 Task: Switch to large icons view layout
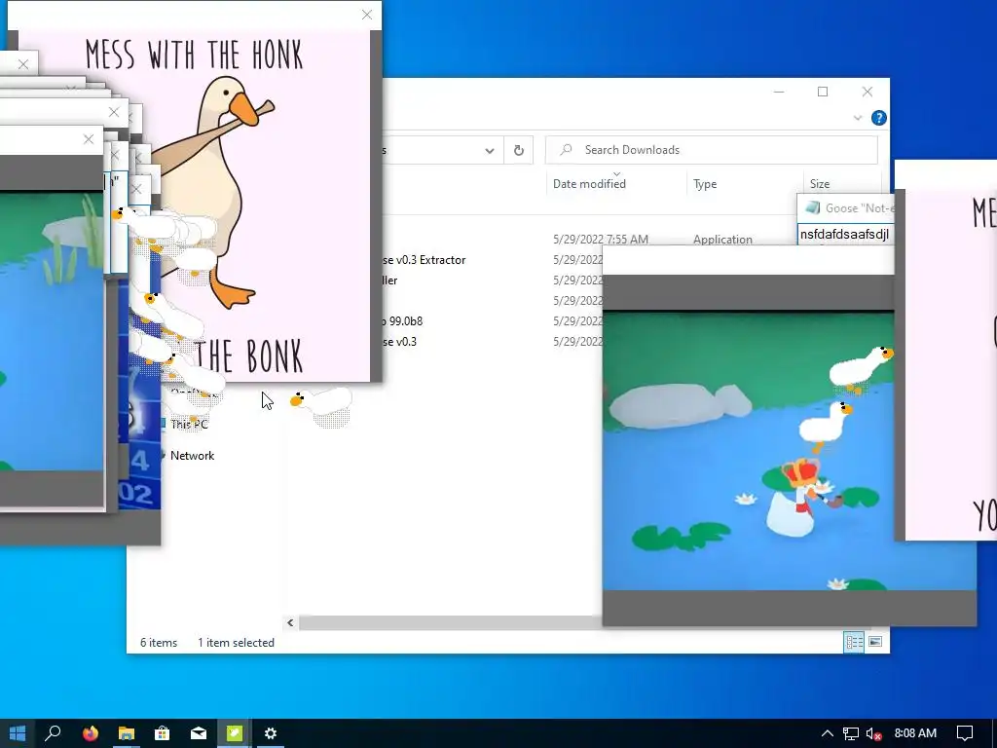pyautogui.click(x=875, y=642)
